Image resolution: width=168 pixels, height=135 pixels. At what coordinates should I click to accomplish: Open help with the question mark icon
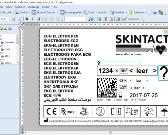point(155,12)
